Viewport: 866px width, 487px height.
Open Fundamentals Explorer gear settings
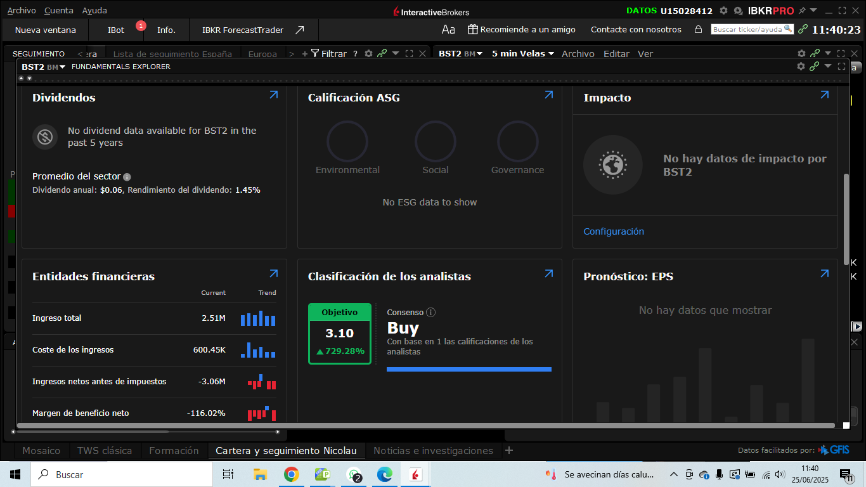[x=801, y=66]
